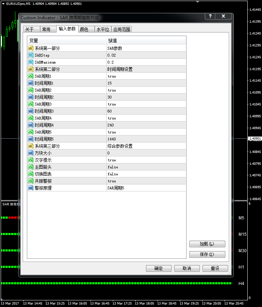Click the integer icon beside 时间周期4
Image resolution: width=262 pixels, height=307 pixels.
[x=30, y=125]
